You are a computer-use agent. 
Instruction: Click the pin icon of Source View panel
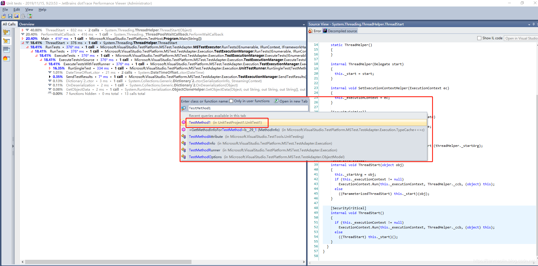click(x=533, y=24)
